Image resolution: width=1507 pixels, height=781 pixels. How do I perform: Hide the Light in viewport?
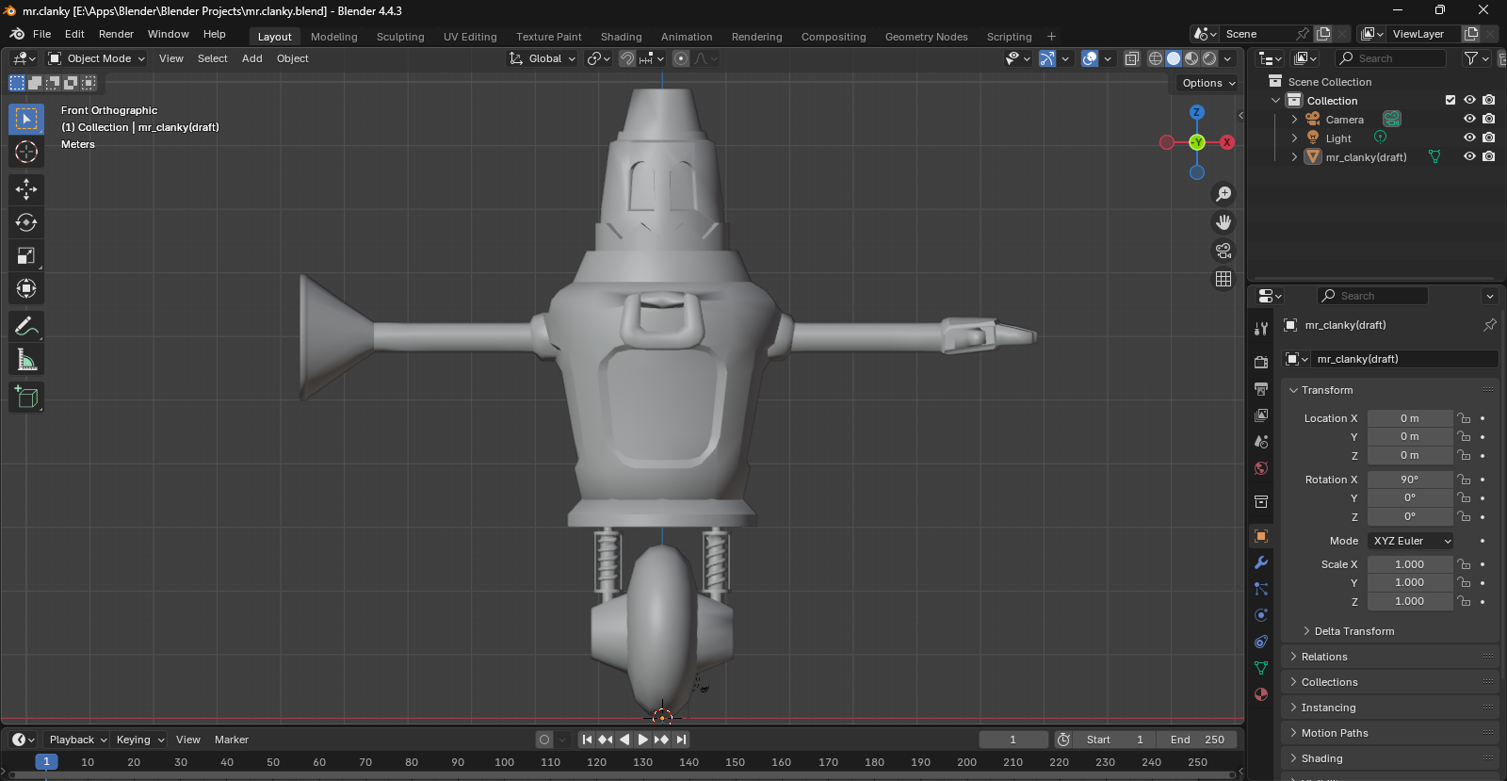tap(1469, 138)
